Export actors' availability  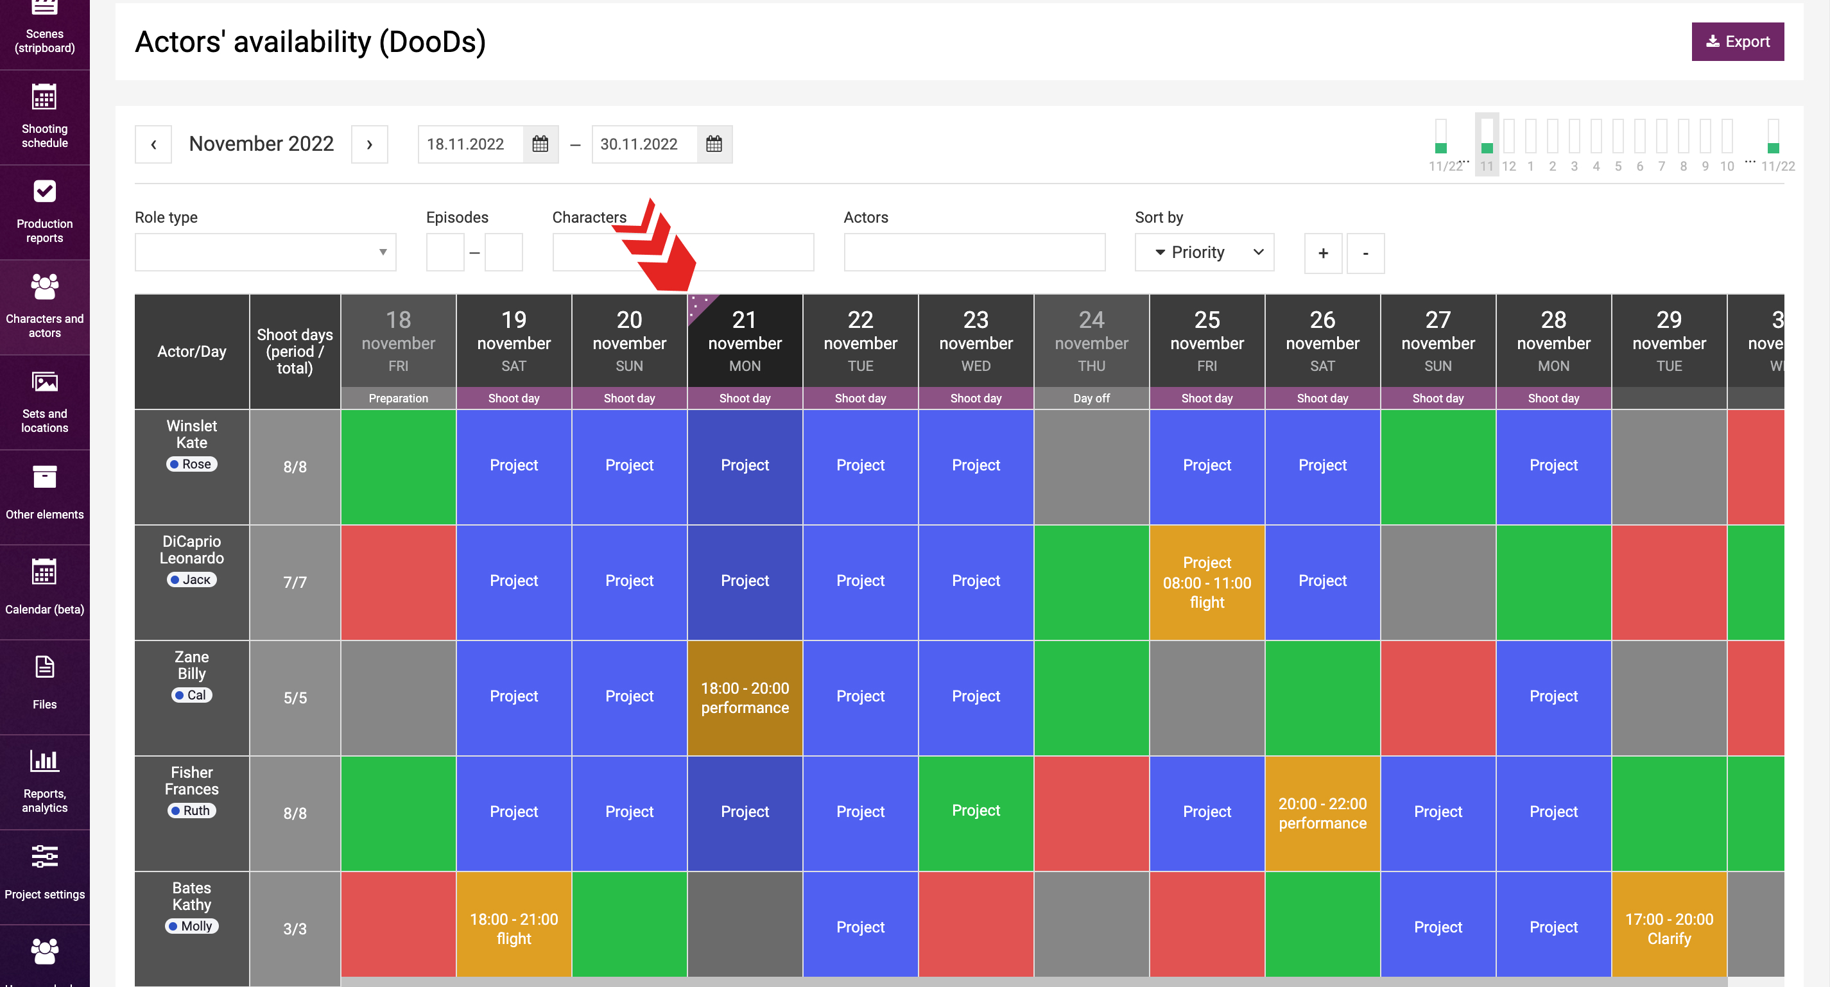coord(1737,42)
